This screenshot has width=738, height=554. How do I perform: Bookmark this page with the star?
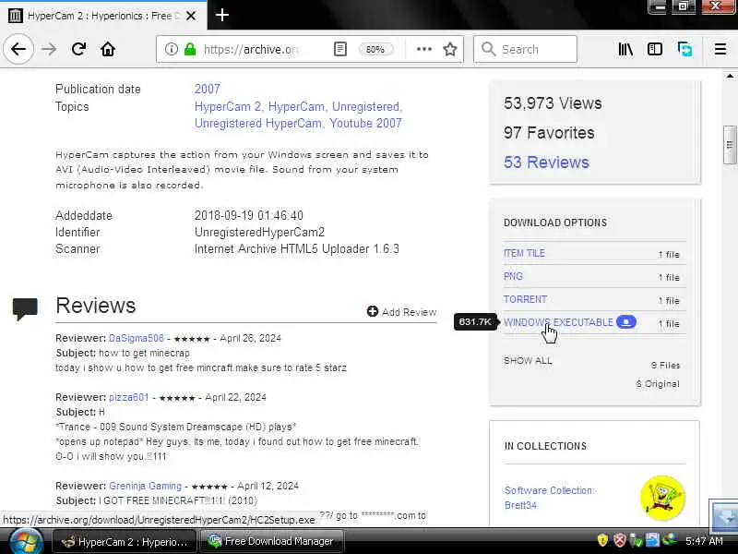pos(450,49)
